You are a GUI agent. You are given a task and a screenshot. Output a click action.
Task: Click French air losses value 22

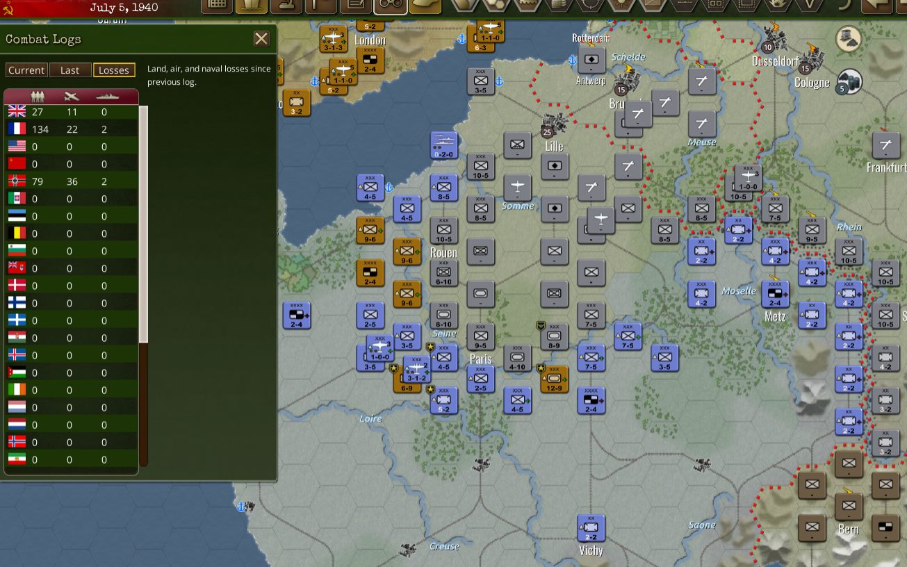pos(71,129)
